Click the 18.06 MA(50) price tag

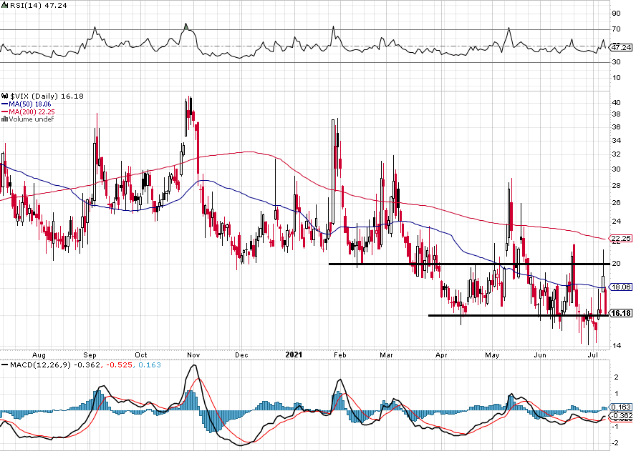click(621, 287)
